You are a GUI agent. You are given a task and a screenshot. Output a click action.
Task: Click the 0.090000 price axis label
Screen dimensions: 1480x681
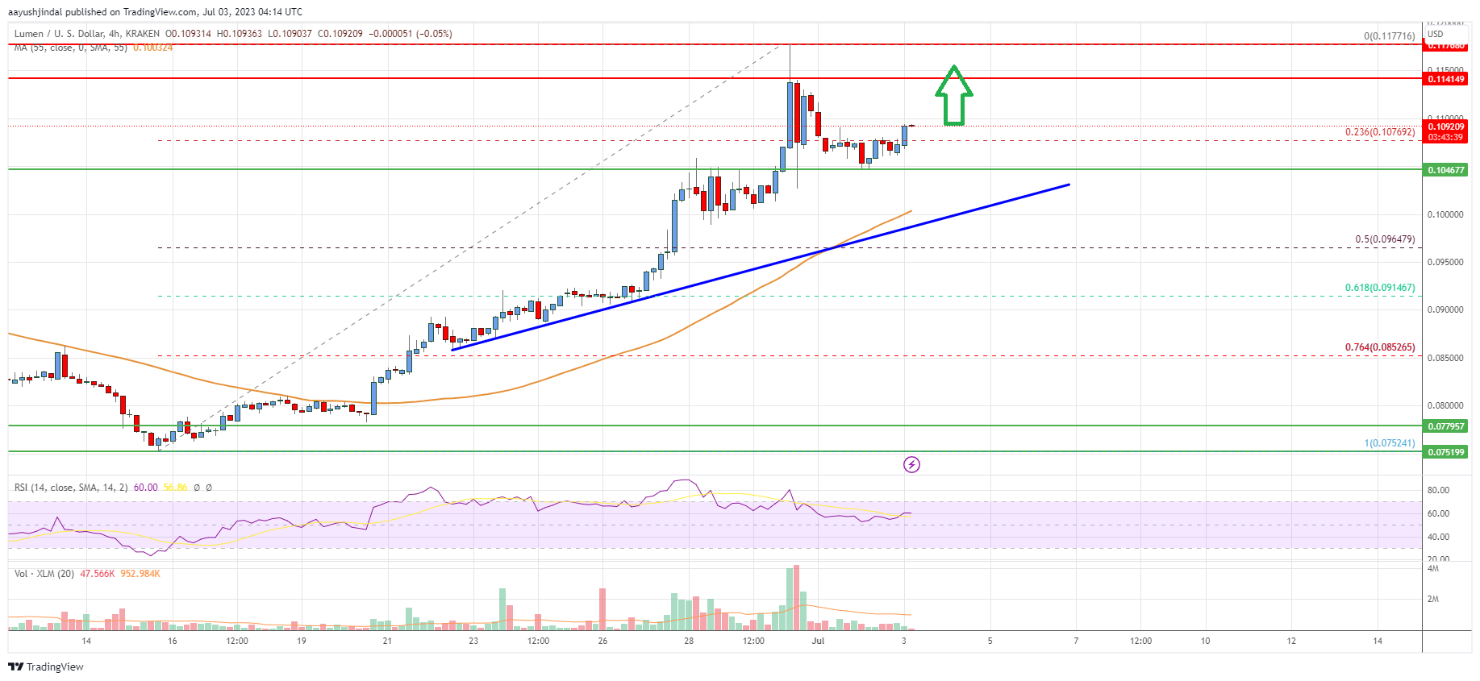tap(1445, 309)
